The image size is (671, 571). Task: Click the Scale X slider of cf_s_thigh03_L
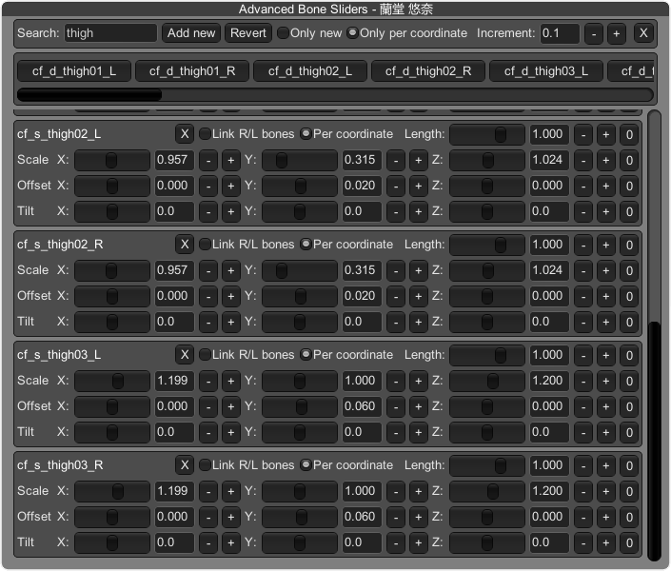(x=112, y=381)
